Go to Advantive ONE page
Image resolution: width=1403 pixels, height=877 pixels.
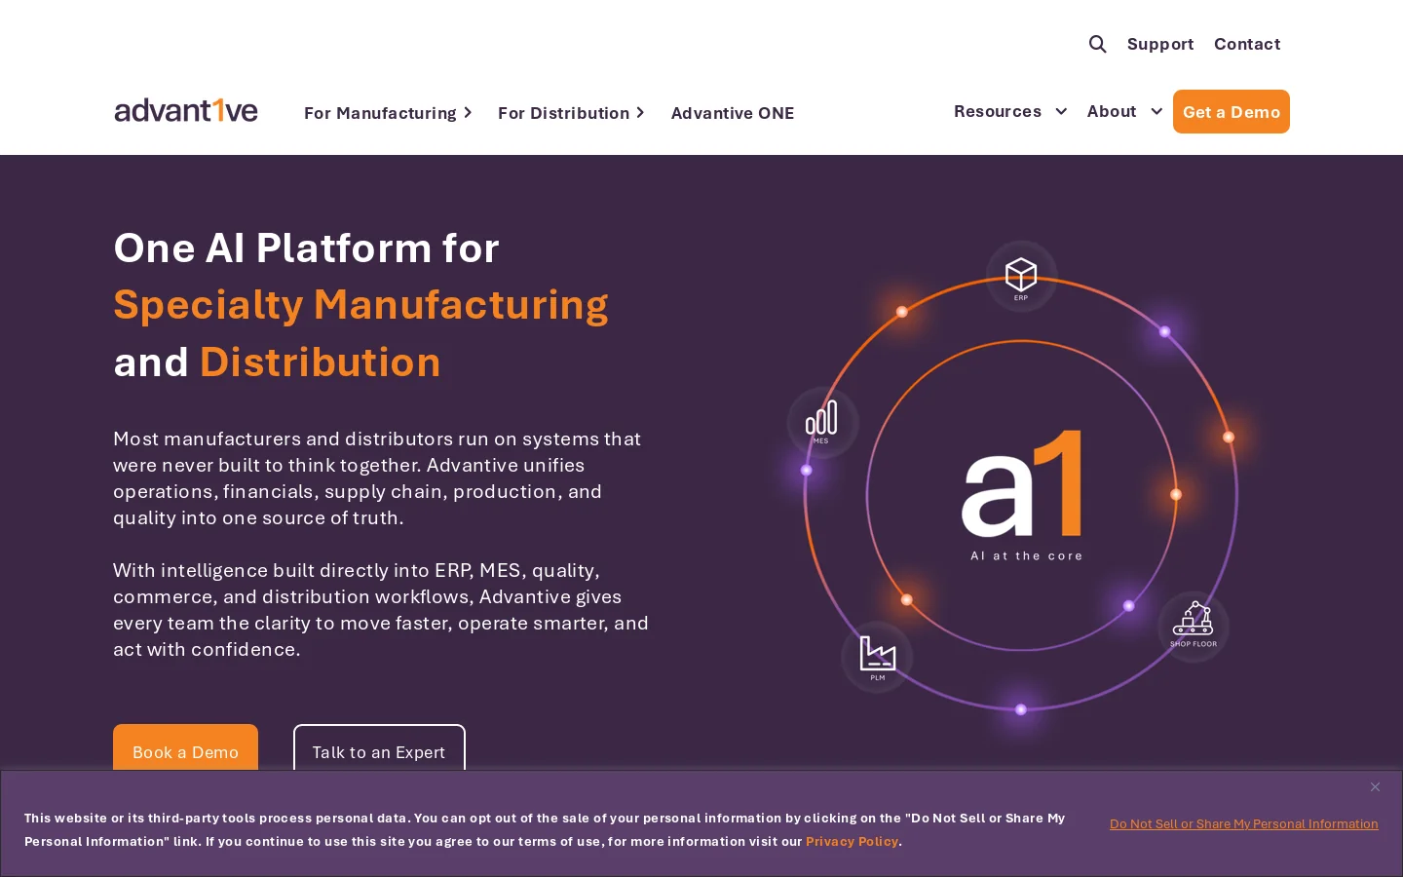pyautogui.click(x=733, y=113)
